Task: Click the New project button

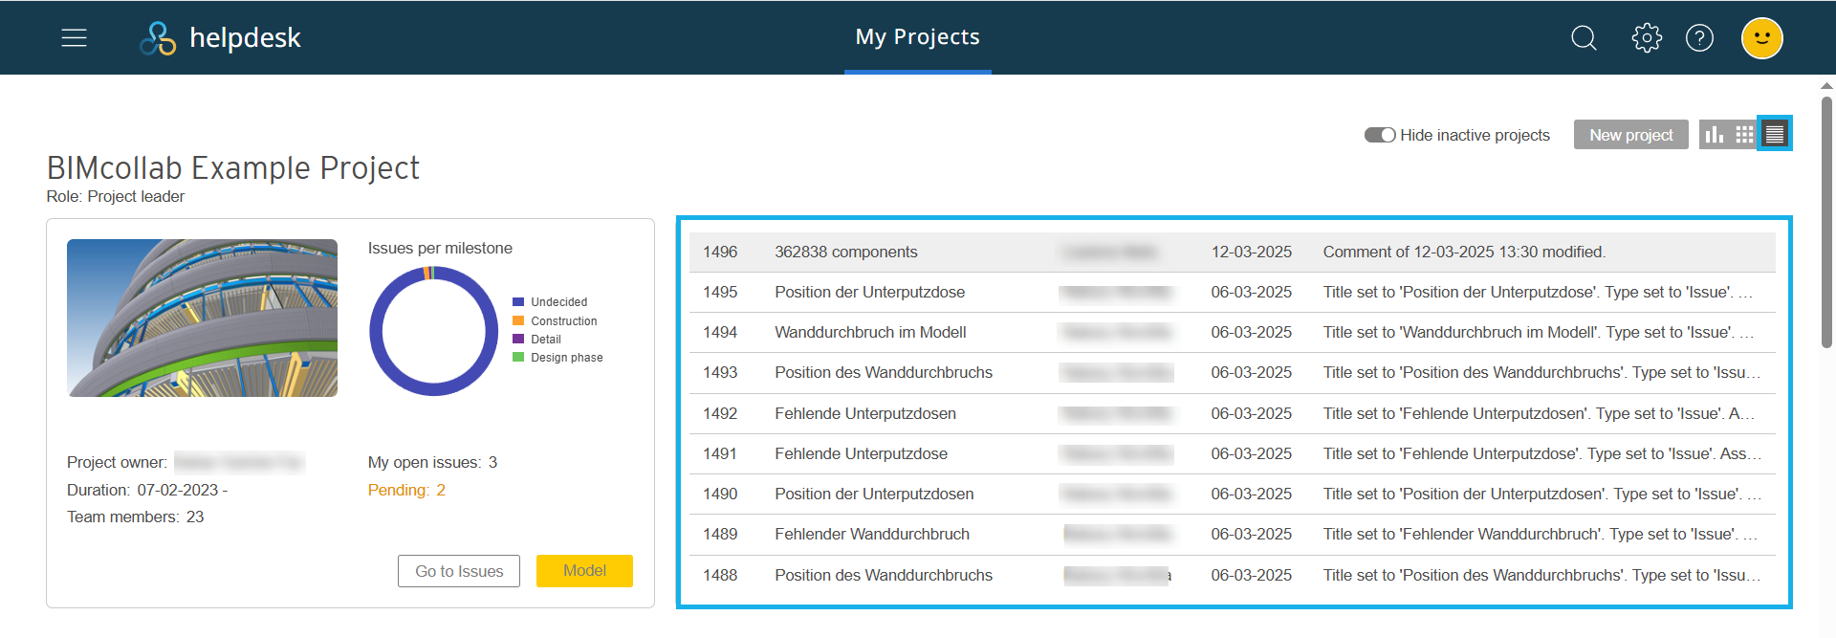Action: [x=1630, y=135]
